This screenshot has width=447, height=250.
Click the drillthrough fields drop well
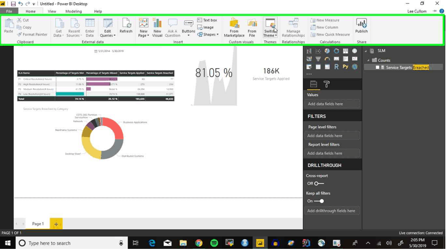coord(333,211)
